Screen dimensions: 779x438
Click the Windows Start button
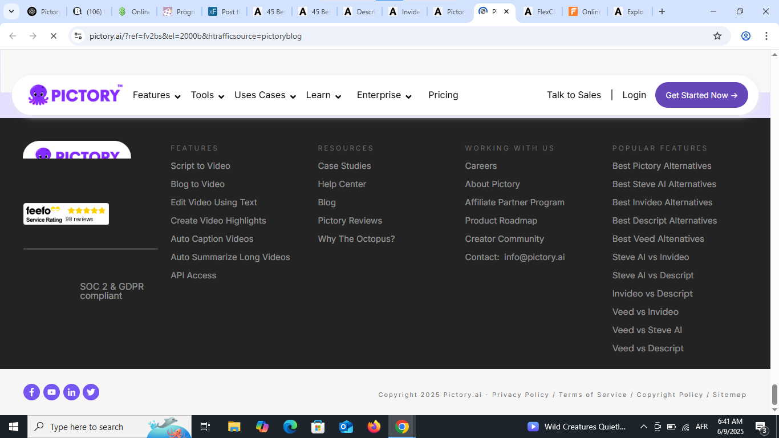[14, 427]
